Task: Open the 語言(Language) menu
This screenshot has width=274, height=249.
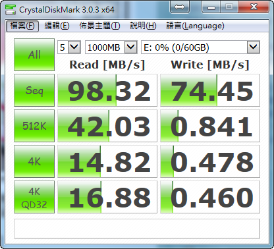Action: [195, 26]
